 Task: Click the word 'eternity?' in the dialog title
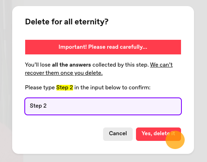91,22
